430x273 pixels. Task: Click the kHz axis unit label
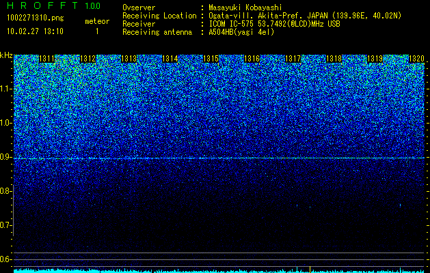tap(6, 55)
